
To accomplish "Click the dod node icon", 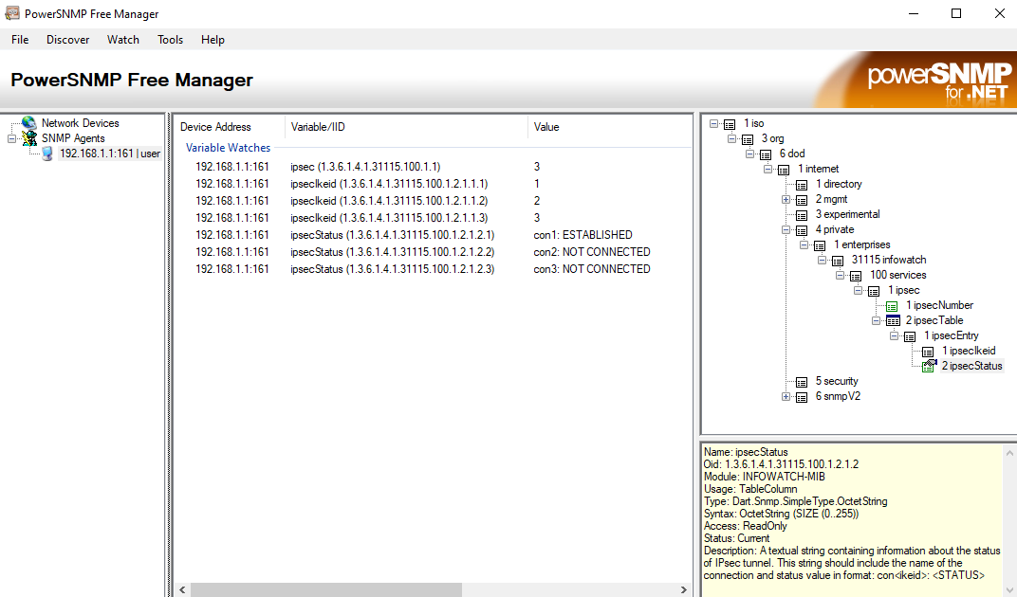I will [x=766, y=154].
